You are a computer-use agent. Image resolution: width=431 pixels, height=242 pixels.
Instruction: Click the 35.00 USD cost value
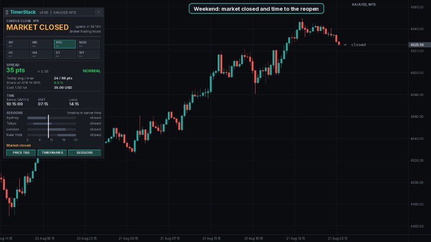pos(63,87)
